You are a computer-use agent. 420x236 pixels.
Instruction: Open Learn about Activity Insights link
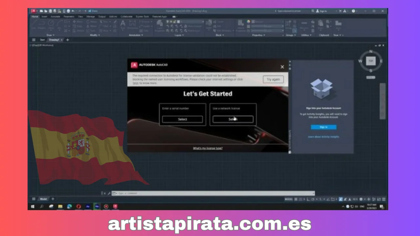click(324, 137)
